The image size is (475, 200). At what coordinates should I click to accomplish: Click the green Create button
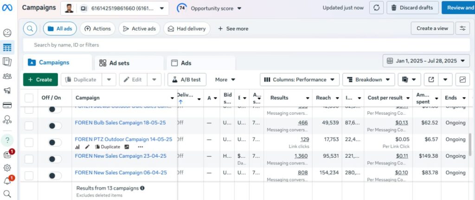point(40,79)
